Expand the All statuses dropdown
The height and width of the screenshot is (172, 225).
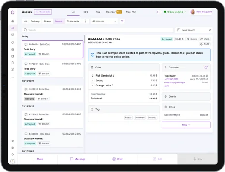(104, 21)
